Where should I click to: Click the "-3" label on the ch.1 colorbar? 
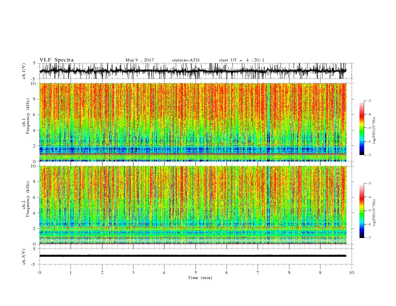369,100
